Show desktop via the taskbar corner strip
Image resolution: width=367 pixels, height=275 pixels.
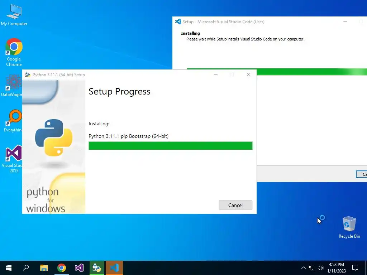click(366, 268)
